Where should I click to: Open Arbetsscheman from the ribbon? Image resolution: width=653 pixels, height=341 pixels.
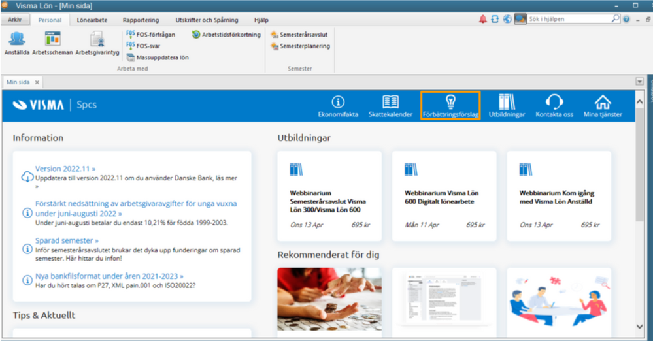[x=52, y=41]
